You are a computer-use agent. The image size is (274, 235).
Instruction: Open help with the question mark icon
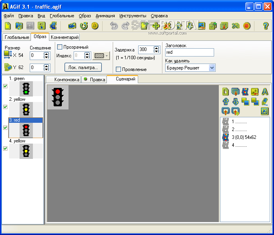click(266, 26)
